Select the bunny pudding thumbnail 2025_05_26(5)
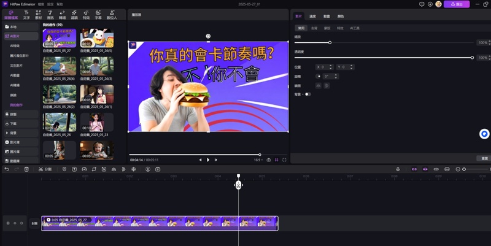This screenshot has width=491, height=246. (x=97, y=38)
